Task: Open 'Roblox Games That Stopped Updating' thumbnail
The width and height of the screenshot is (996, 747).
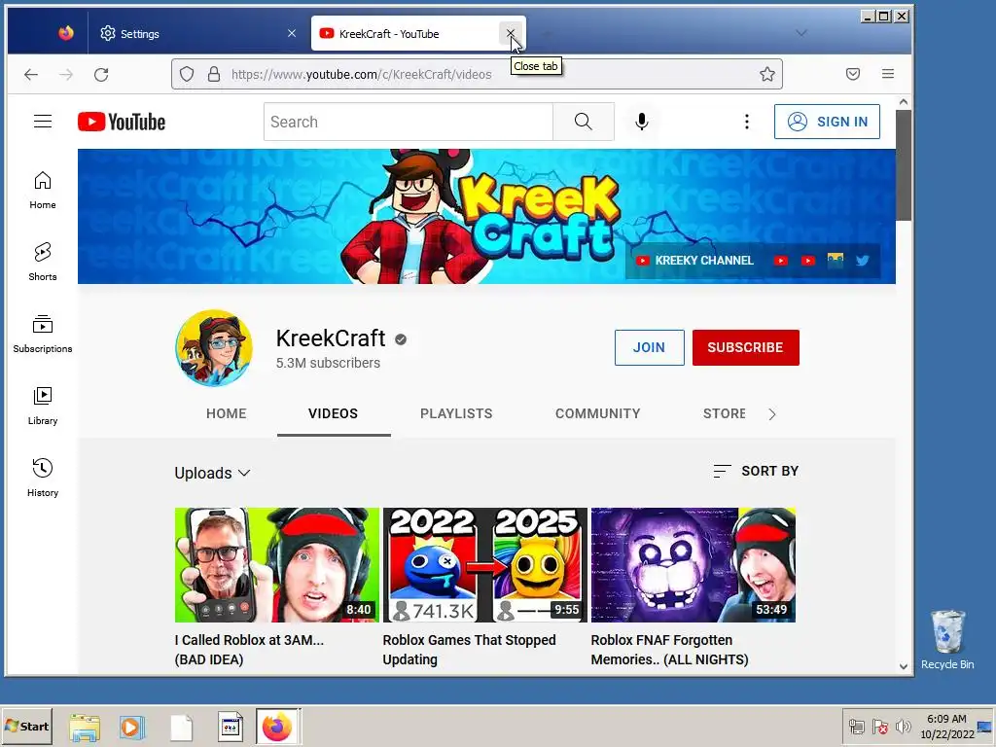Action: point(485,565)
